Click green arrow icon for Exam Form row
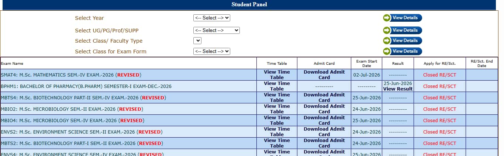Screen dimensions: 504x156 point(387,51)
